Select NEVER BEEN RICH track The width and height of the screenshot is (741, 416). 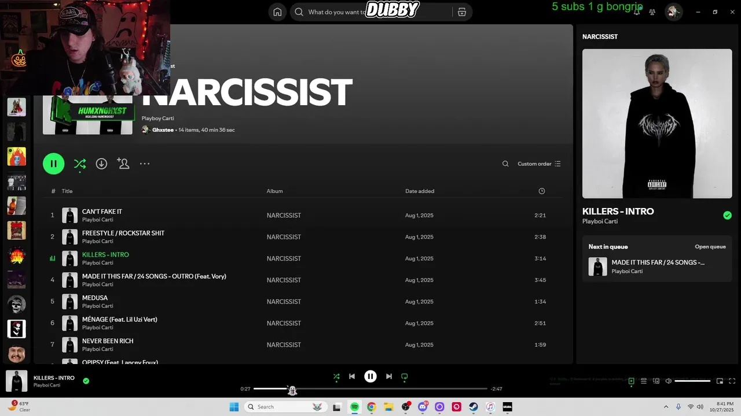pos(302,345)
